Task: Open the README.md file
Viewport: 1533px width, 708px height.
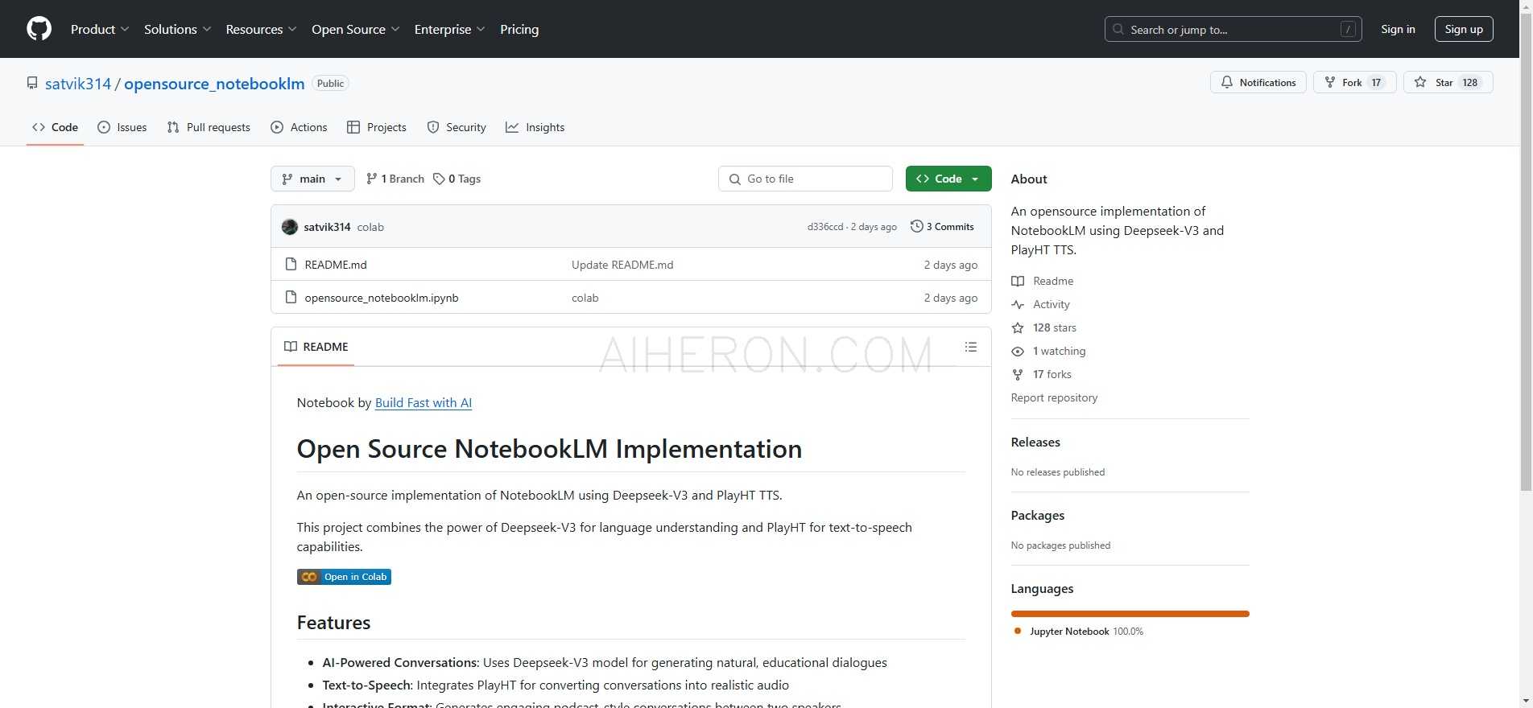Action: pyautogui.click(x=336, y=265)
